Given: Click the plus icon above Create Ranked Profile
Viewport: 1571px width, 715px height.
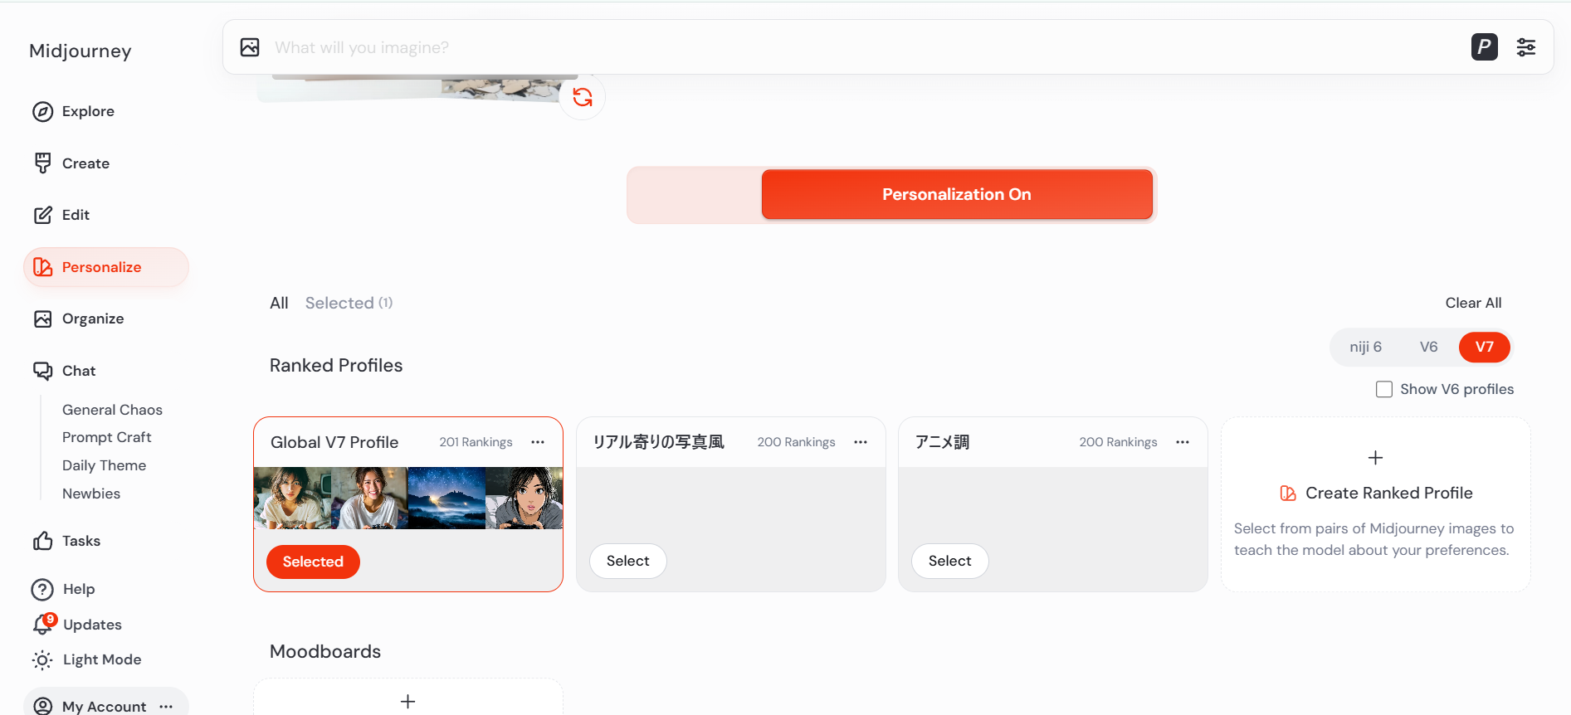Looking at the screenshot, I should pos(1375,458).
